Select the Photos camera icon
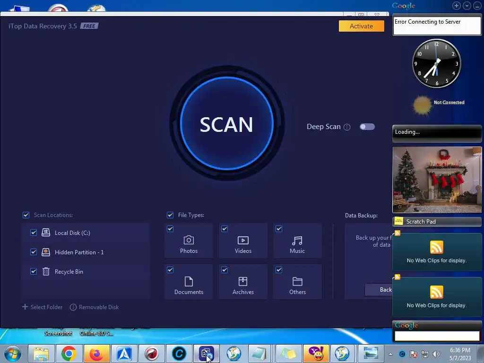484x363 pixels. click(189, 240)
